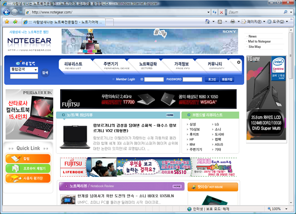
Task: Click the orange 칼럼 Quick Link button
Action: pos(28,158)
